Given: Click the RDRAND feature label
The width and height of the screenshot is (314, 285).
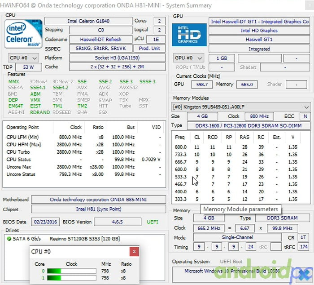Looking at the screenshot, I should tap(40, 112).
